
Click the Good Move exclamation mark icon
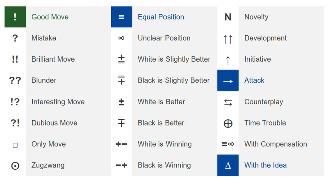pos(15,17)
